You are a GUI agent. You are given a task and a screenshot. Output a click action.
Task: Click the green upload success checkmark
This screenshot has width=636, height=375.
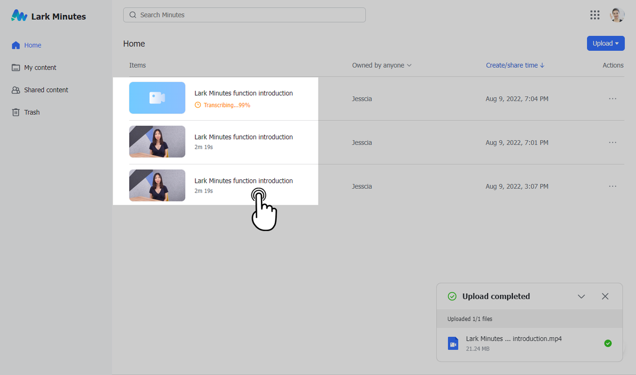click(607, 343)
